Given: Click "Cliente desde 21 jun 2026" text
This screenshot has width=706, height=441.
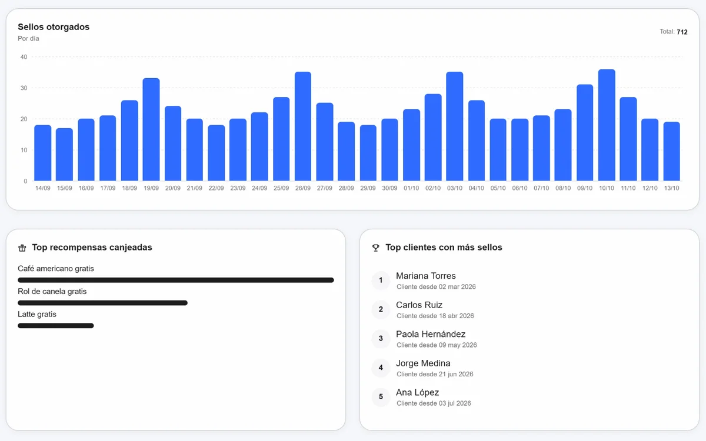Looking at the screenshot, I should point(435,374).
